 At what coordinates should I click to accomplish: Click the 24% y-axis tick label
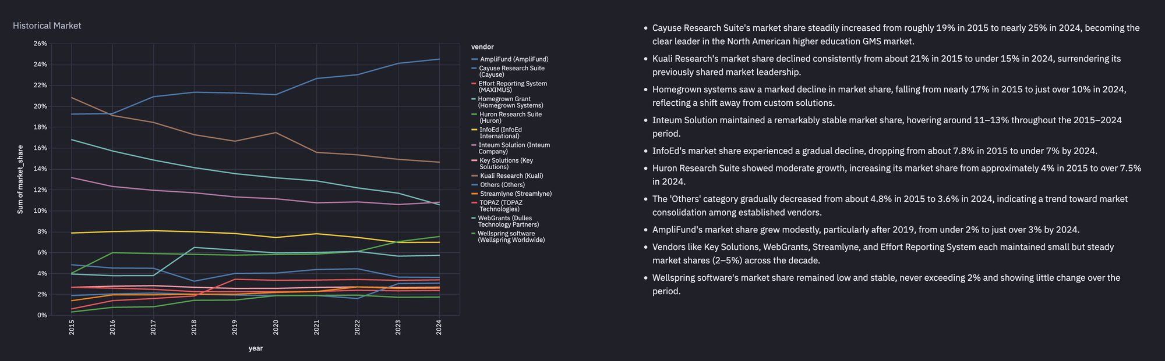40,65
